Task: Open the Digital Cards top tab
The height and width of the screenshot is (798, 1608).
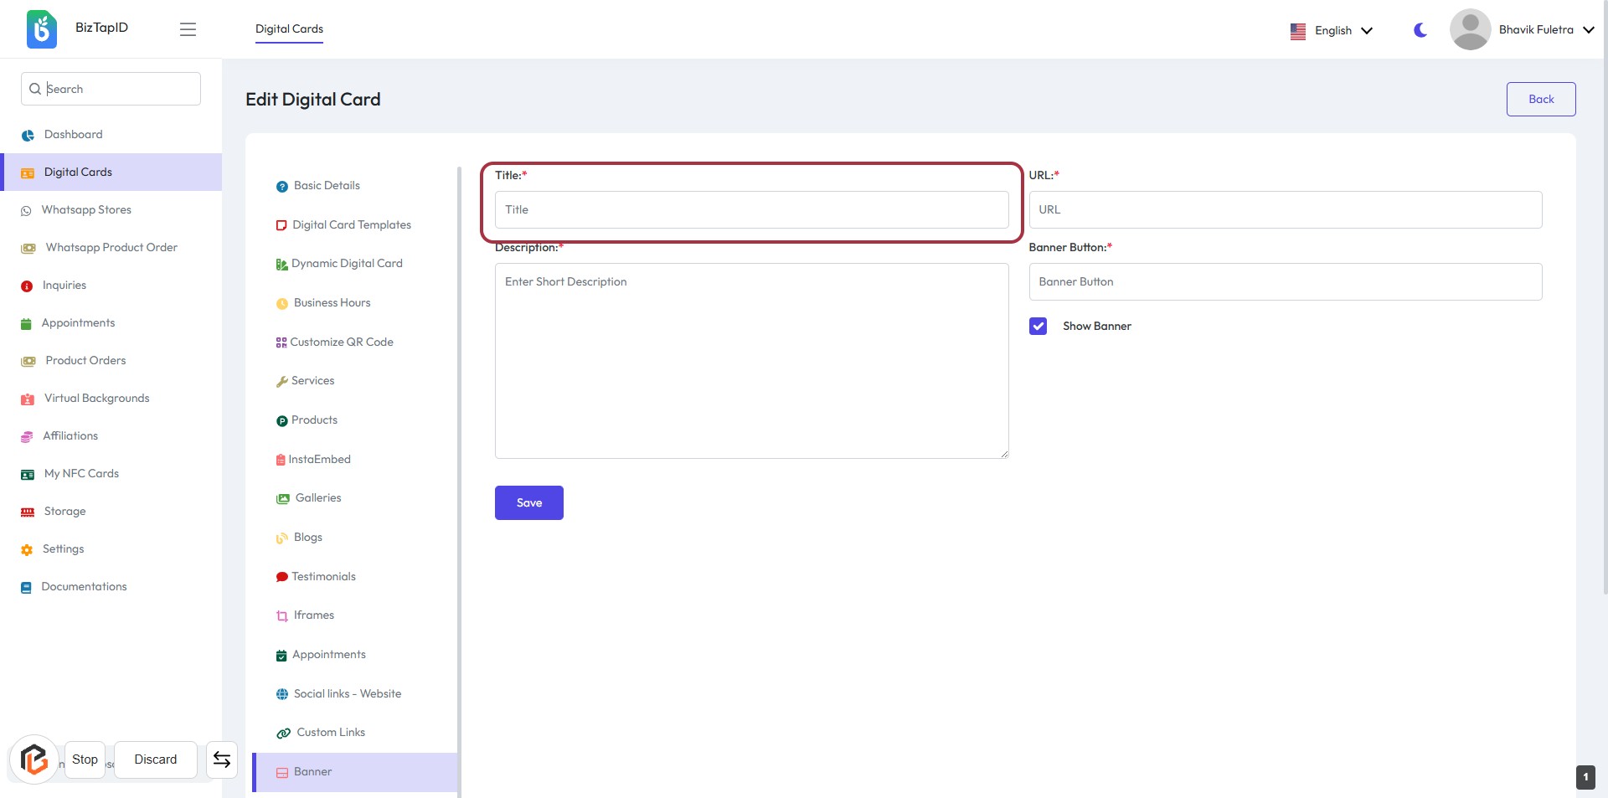Action: point(289,29)
